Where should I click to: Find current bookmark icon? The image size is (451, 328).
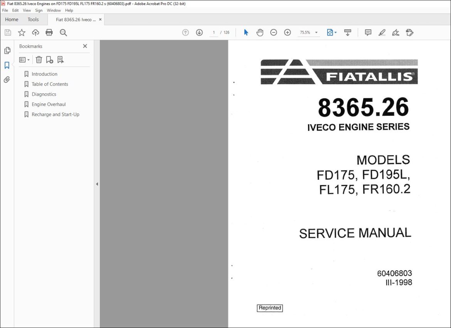coord(61,59)
